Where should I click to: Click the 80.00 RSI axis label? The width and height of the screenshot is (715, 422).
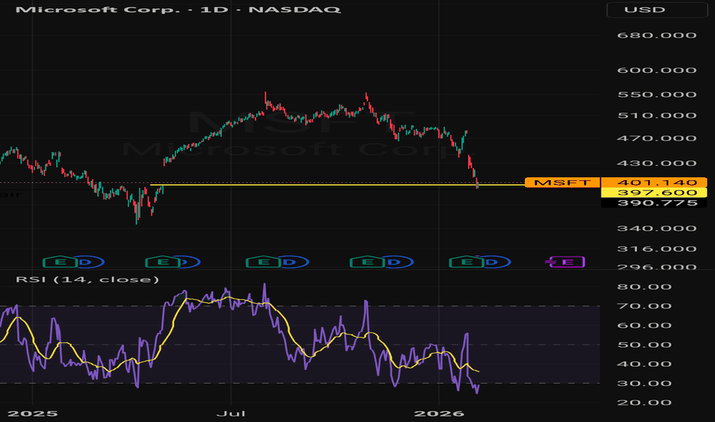[x=644, y=286]
